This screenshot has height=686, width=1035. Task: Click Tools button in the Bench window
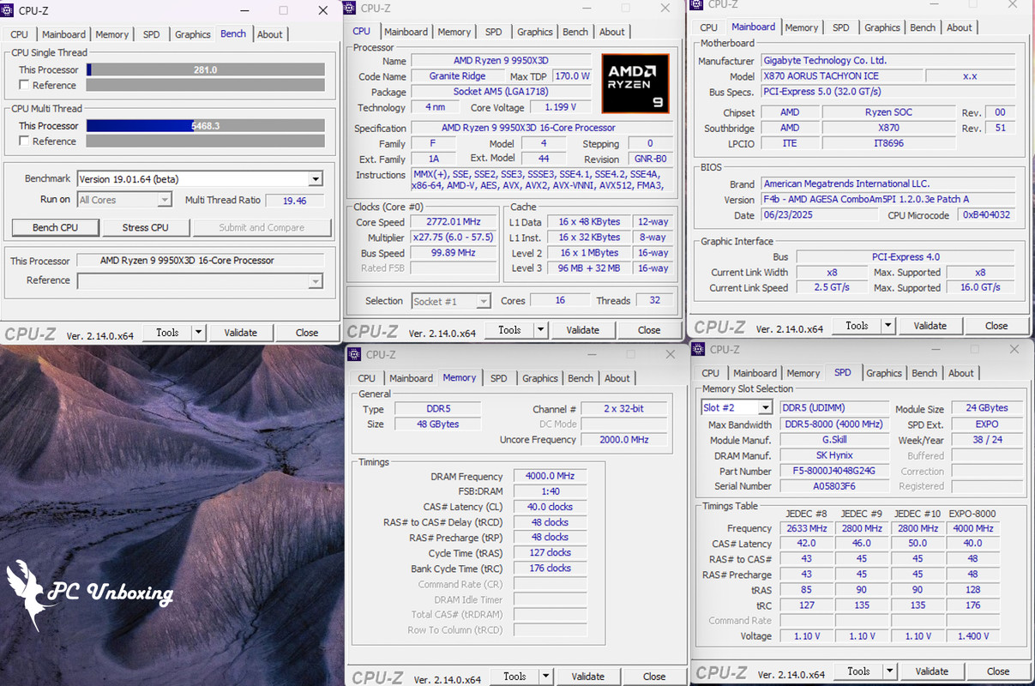click(x=167, y=333)
